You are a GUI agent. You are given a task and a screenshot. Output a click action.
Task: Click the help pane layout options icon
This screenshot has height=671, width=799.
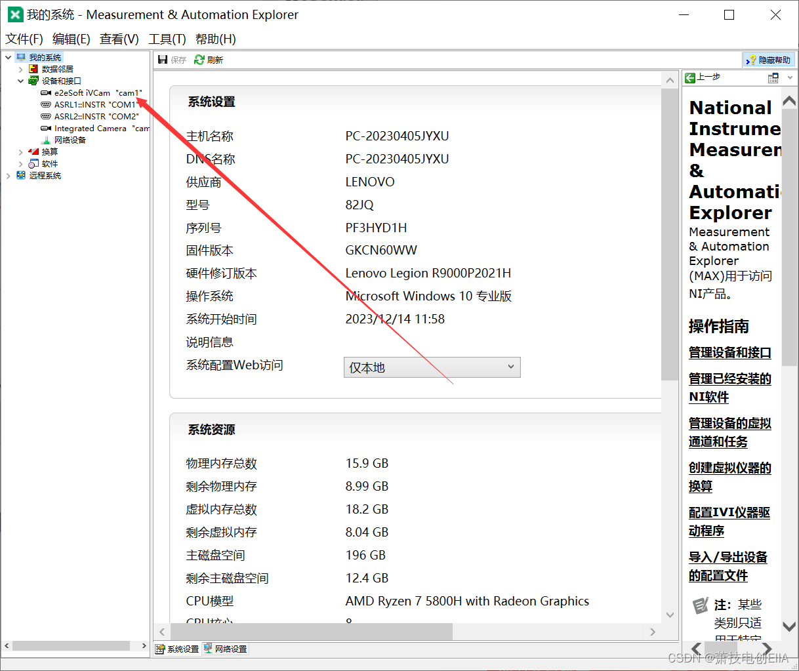pos(773,77)
